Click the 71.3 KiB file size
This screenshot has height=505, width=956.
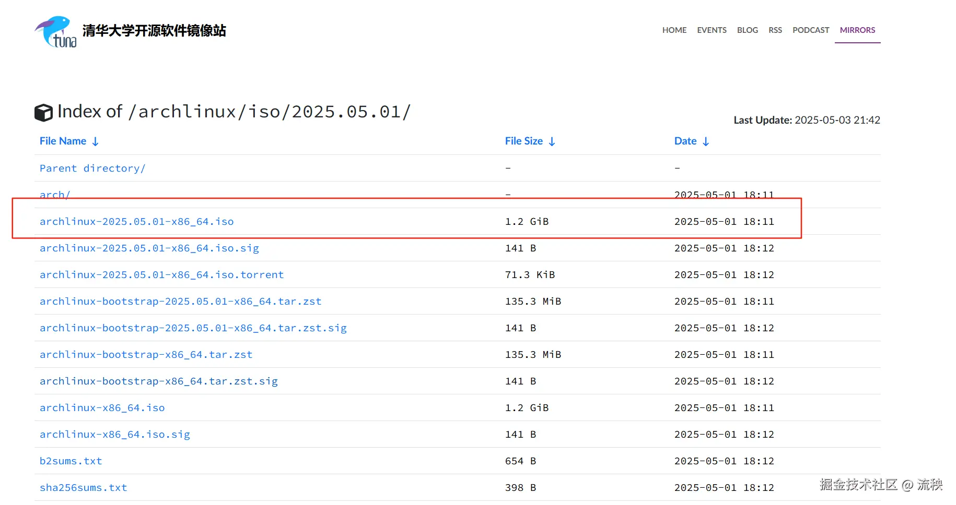530,274
